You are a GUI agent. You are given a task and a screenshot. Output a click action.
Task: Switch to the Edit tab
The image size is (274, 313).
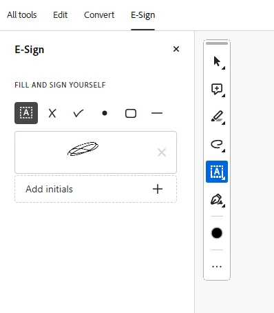[61, 15]
